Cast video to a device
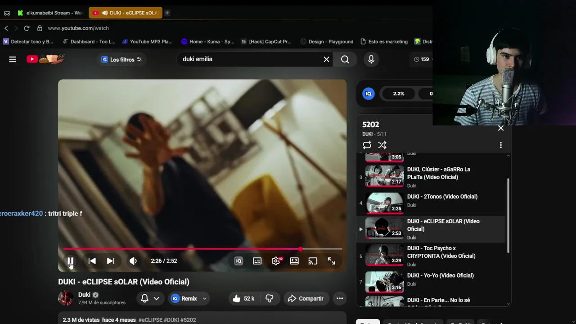 pos(313,261)
